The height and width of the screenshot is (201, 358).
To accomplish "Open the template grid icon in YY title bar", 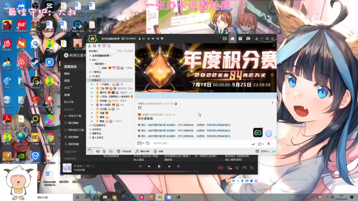I will pyautogui.click(x=240, y=39).
